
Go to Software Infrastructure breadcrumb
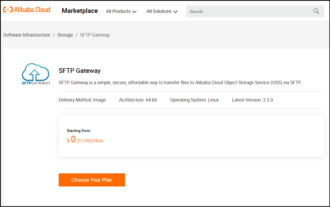tap(27, 35)
